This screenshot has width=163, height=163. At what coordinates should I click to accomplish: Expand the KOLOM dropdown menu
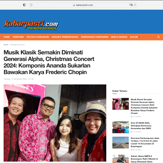point(135,37)
